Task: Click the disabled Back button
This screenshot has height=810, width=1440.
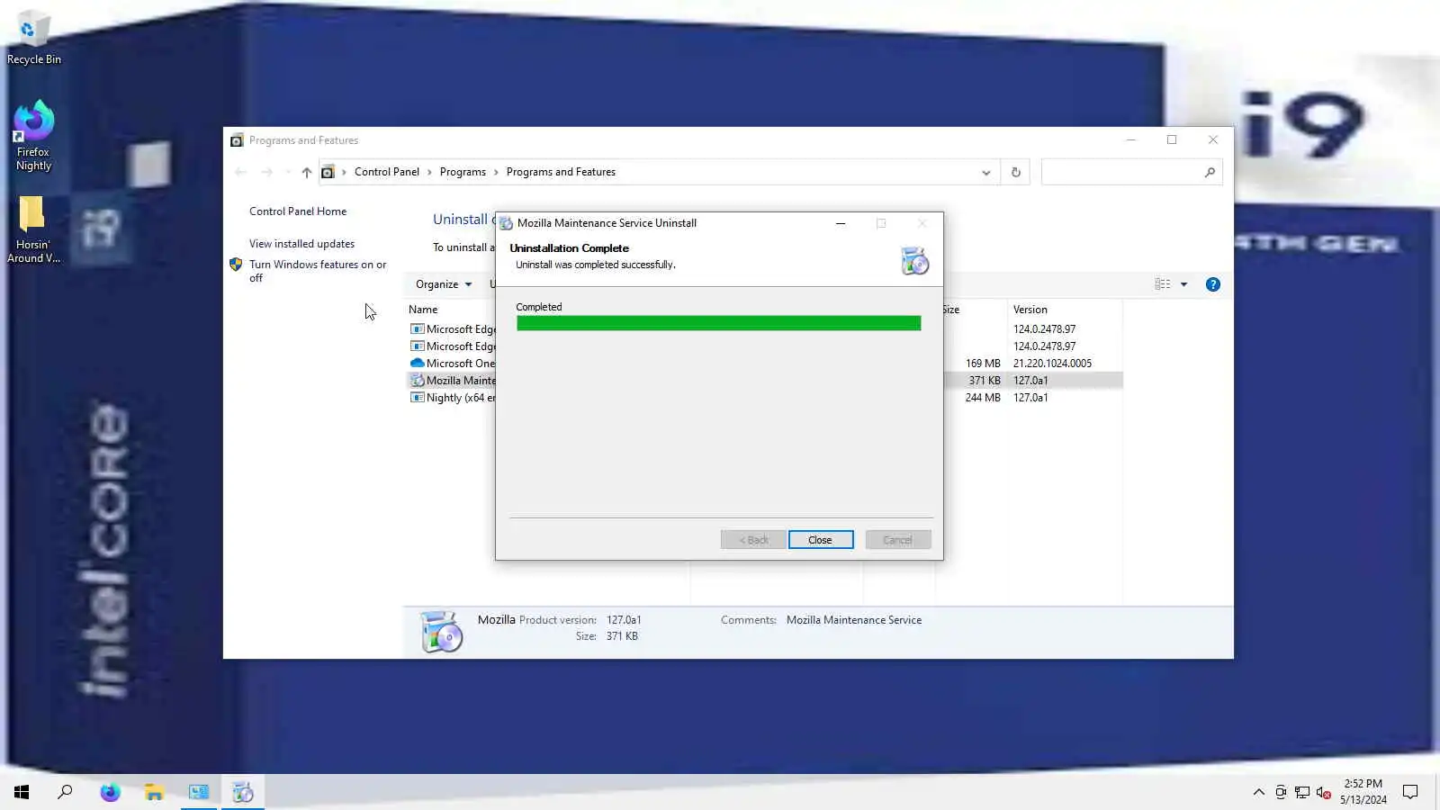Action: tap(753, 540)
